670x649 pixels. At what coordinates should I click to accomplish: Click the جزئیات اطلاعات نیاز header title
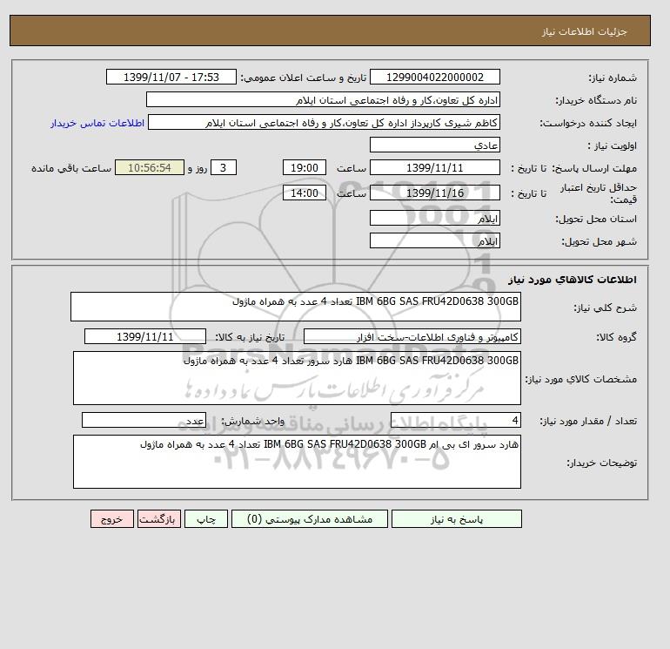point(584,31)
